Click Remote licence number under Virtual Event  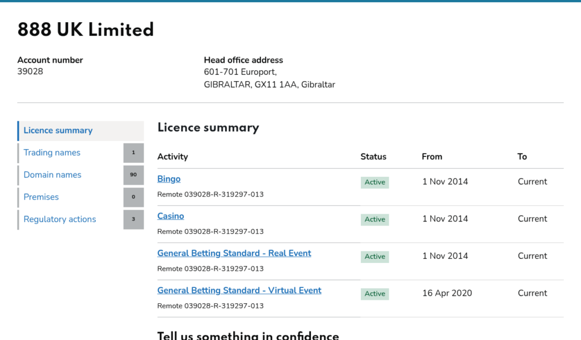210,306
